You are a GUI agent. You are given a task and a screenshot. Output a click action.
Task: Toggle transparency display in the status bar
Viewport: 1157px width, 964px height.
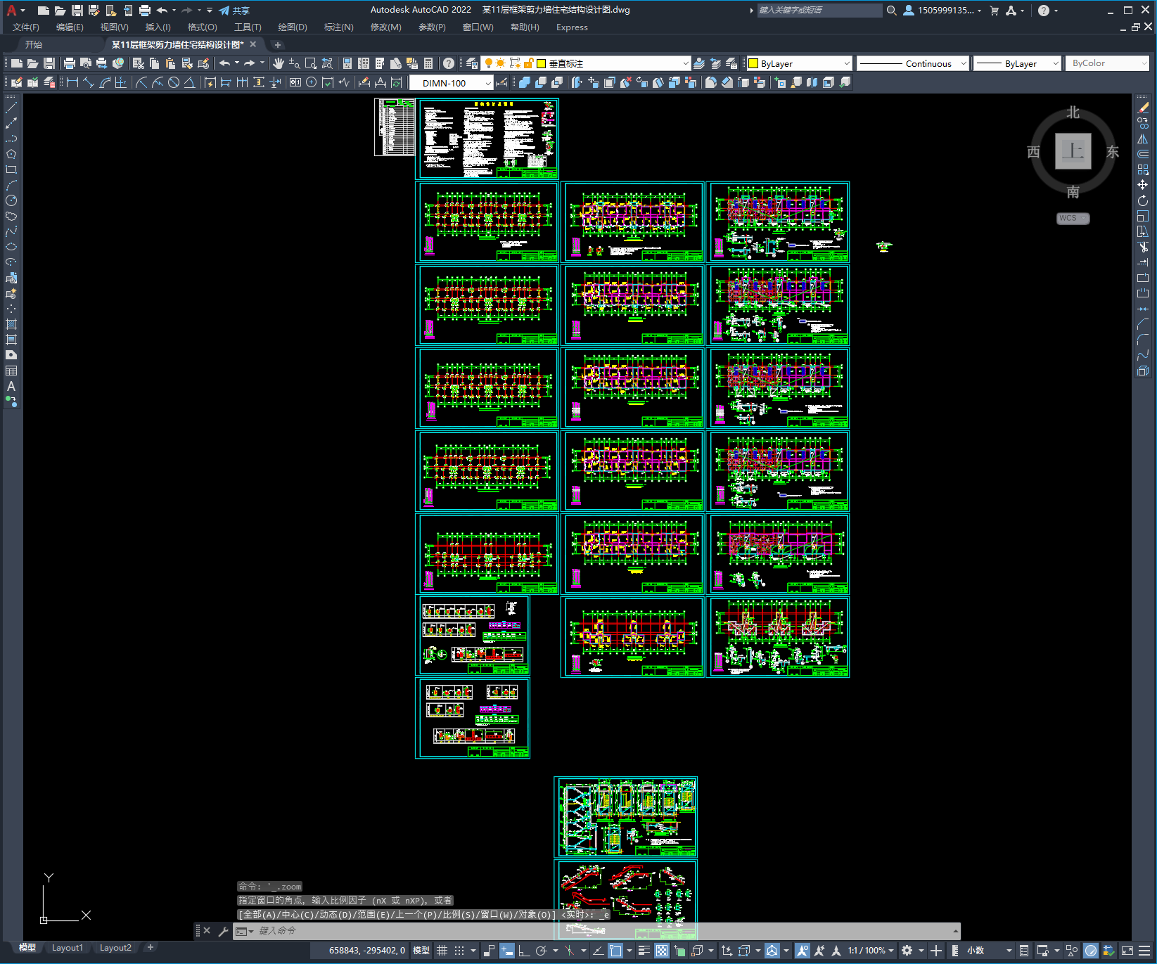click(662, 951)
